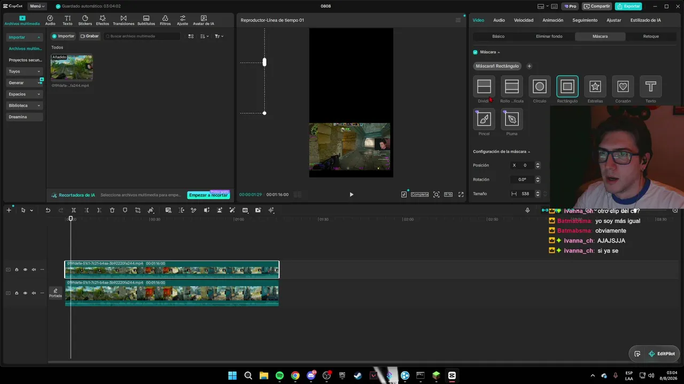Choose the Pluma mask tool
Viewport: 684px width, 384px height.
pyautogui.click(x=512, y=119)
